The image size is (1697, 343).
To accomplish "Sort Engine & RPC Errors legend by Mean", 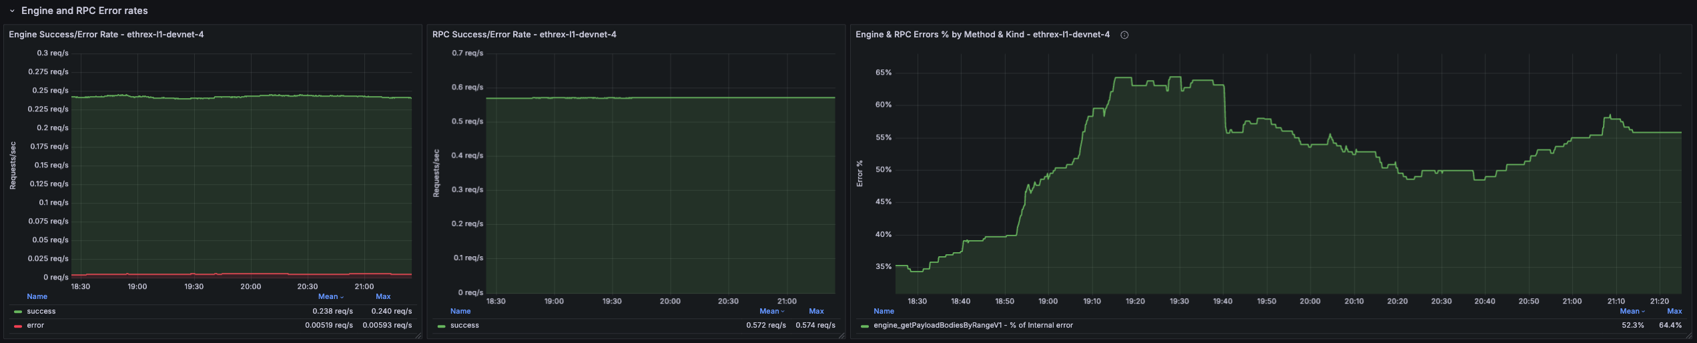I will pyautogui.click(x=1632, y=311).
